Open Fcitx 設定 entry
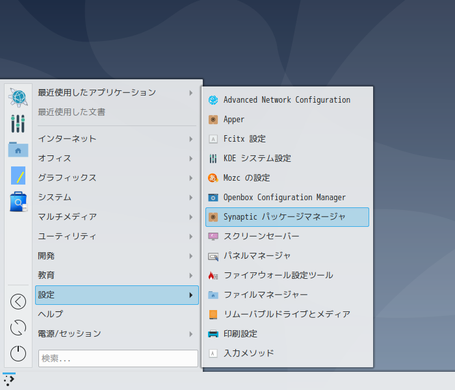This screenshot has width=455, height=390. (287, 139)
